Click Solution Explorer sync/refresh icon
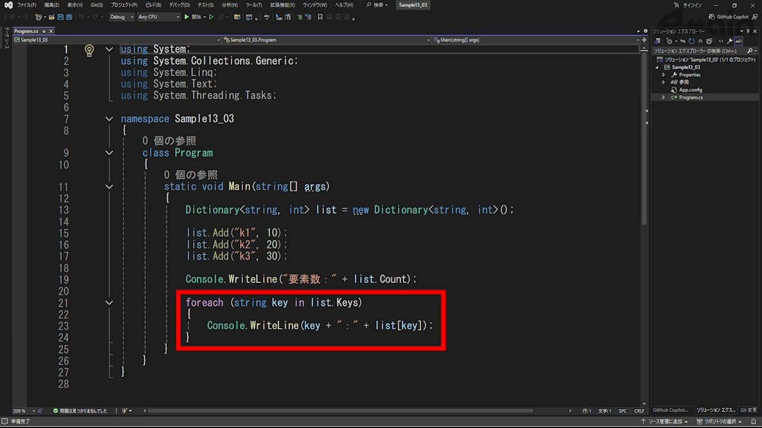 pos(691,41)
